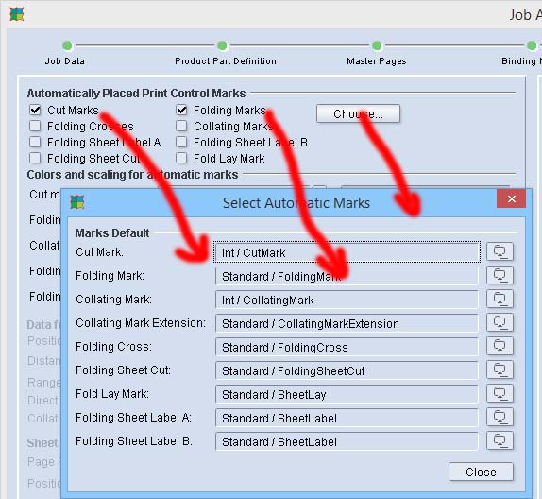Enable the Folding Sheet Label B checkbox
This screenshot has height=499, width=542.
click(181, 142)
